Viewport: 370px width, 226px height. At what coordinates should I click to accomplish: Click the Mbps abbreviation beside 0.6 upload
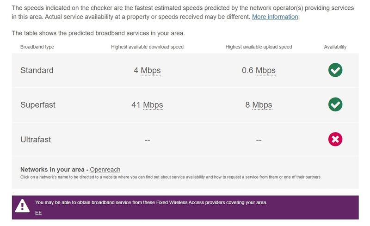click(x=265, y=70)
